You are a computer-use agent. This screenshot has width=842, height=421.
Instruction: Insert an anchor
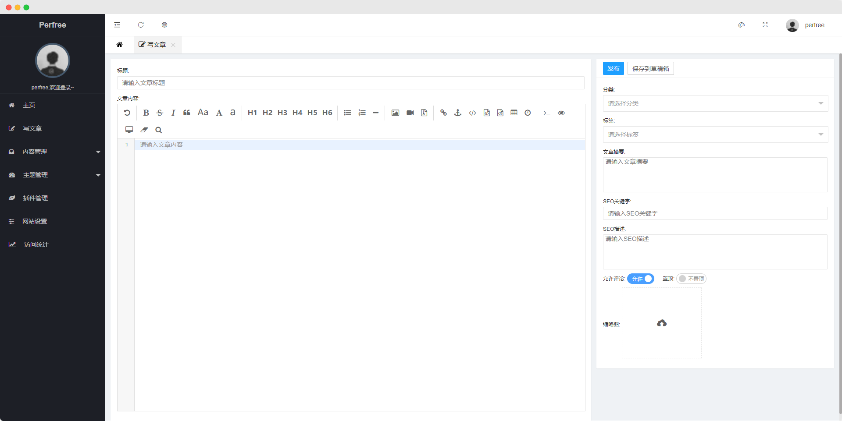coord(458,113)
